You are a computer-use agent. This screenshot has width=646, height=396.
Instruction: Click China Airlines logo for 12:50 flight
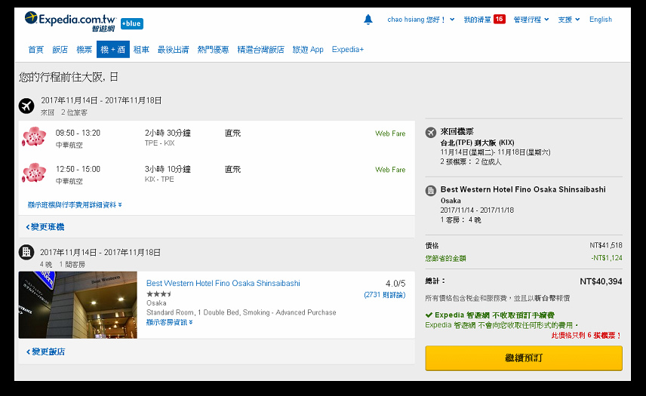[34, 173]
